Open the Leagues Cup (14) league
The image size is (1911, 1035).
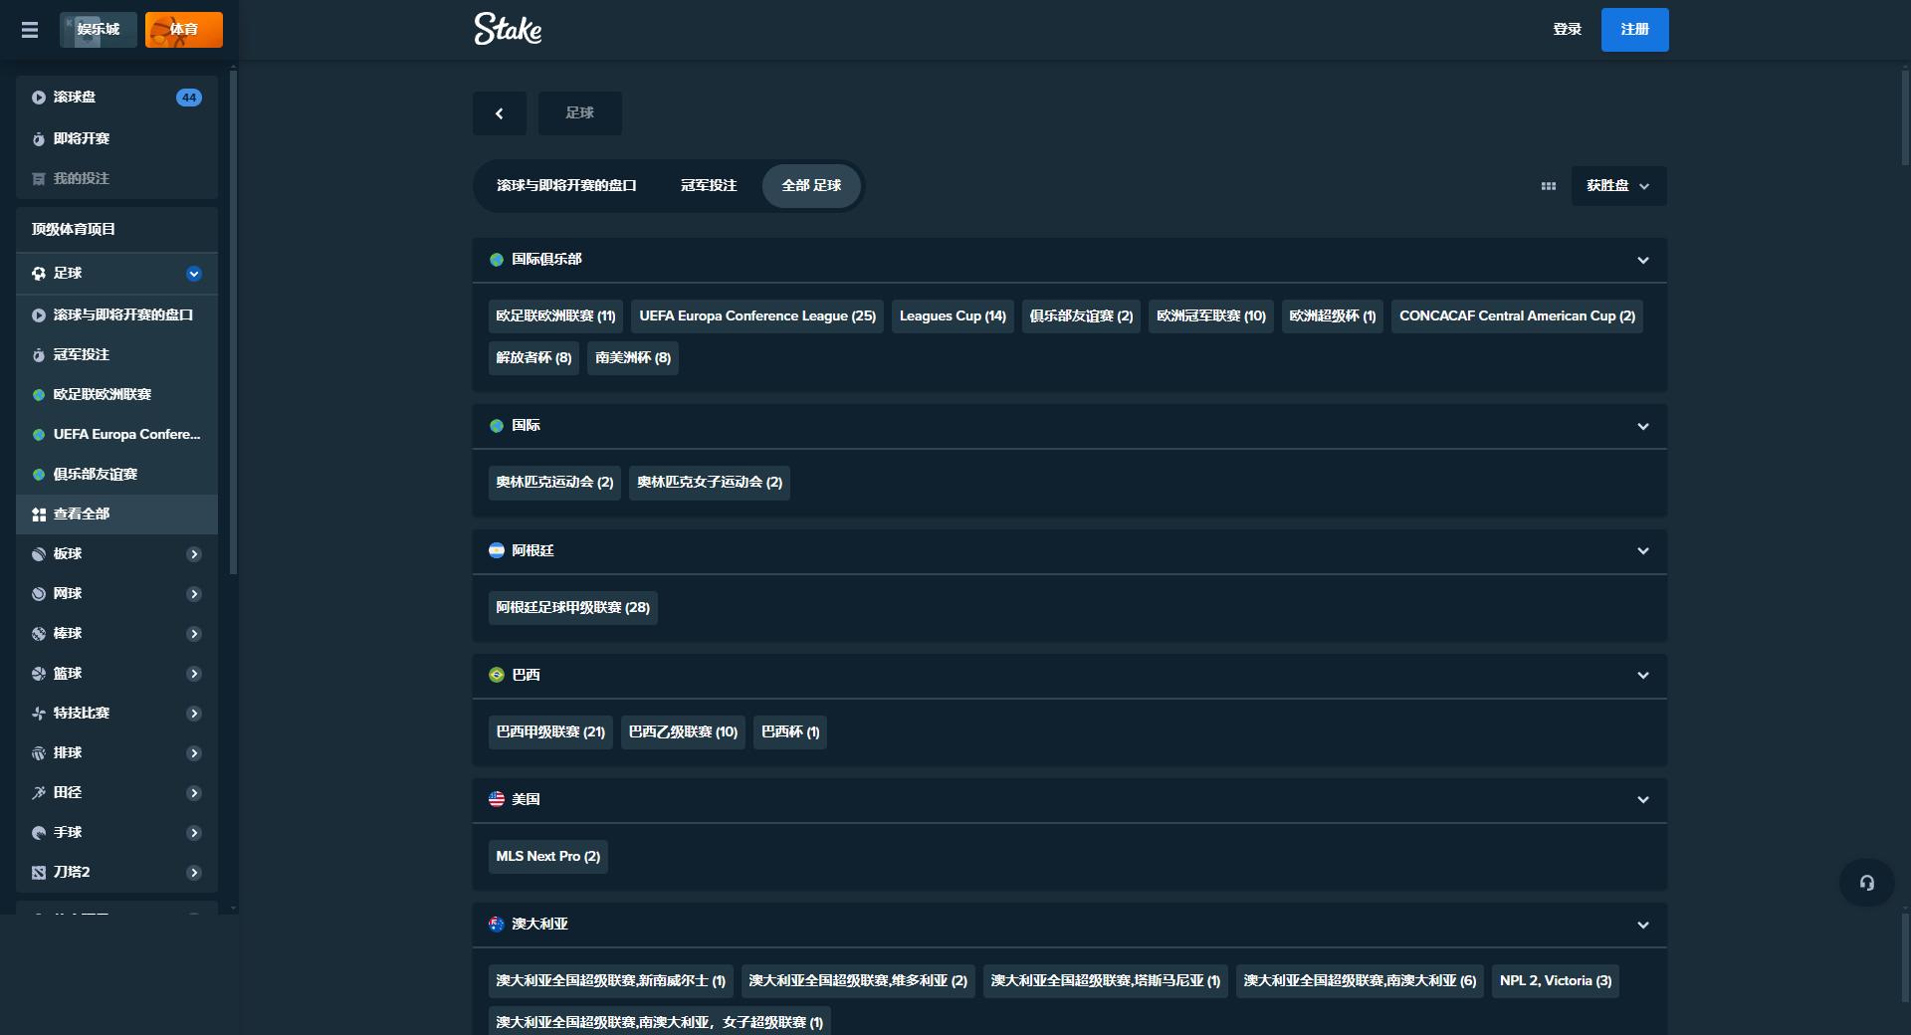click(953, 316)
